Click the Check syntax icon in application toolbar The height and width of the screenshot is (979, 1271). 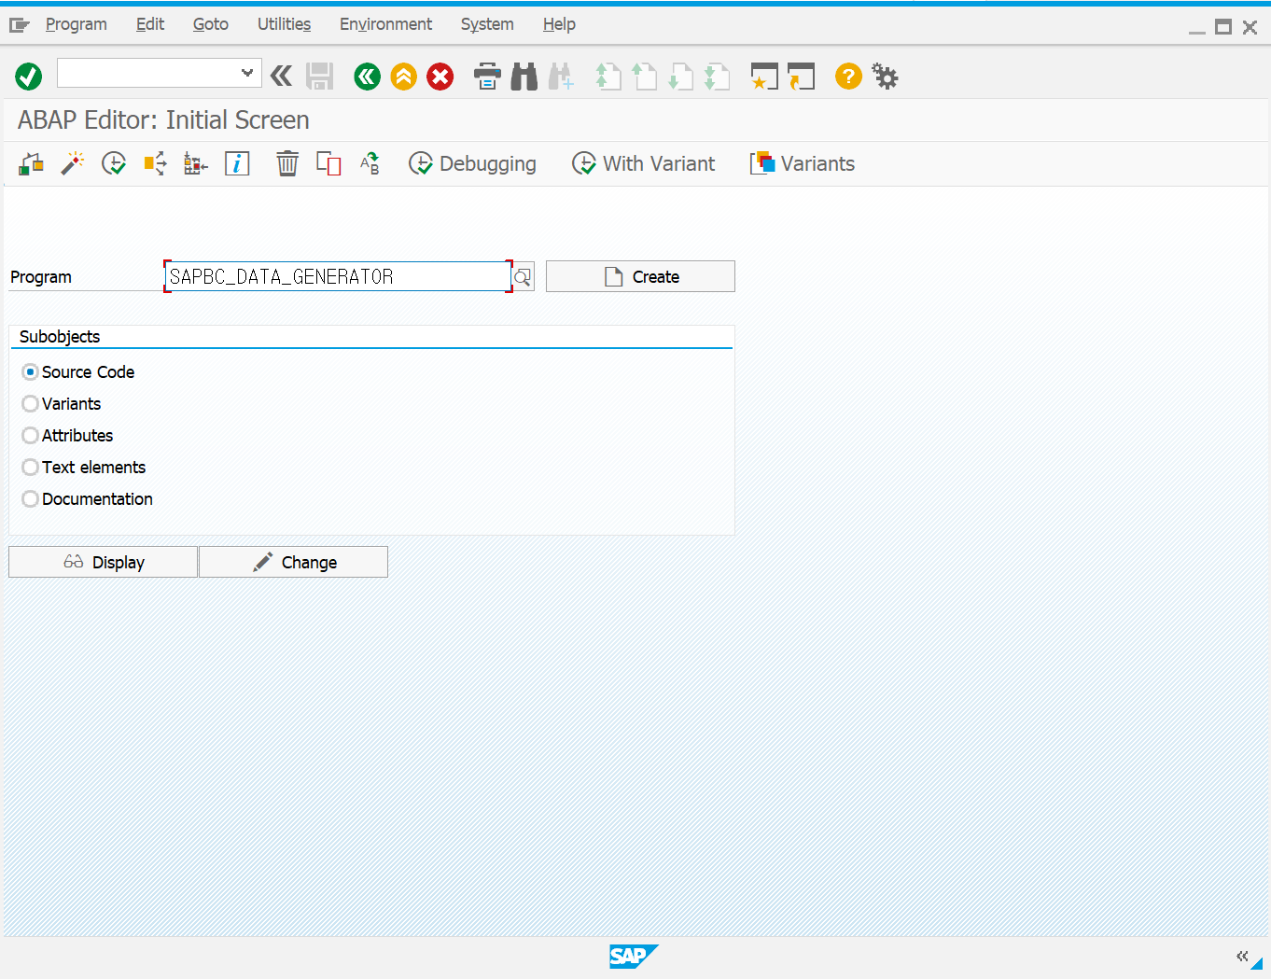31,164
